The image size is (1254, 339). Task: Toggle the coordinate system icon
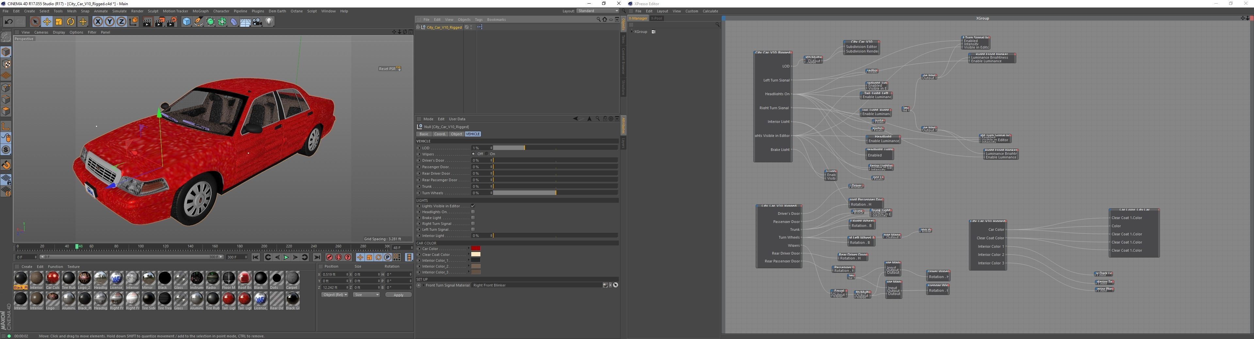coord(133,22)
